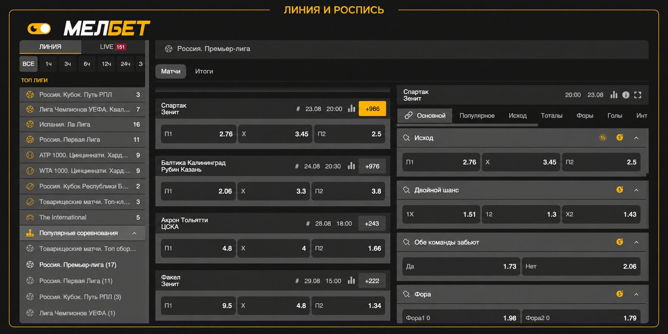
Task: Open statistics icon in match detail header
Action: tap(614, 95)
